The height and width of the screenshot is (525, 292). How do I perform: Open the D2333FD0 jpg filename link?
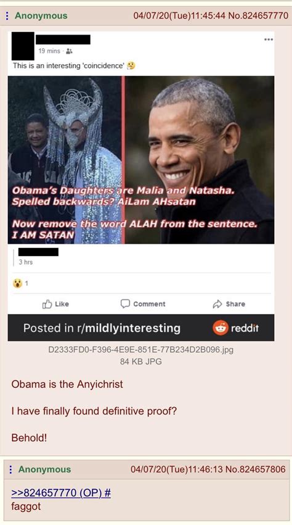click(x=141, y=350)
